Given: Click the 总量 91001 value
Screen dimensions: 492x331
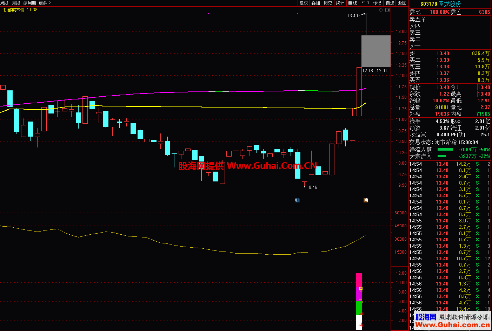Looking at the screenshot, I should 442,108.
